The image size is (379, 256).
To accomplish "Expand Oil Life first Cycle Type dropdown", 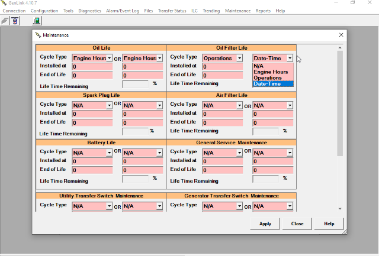I will pyautogui.click(x=109, y=58).
